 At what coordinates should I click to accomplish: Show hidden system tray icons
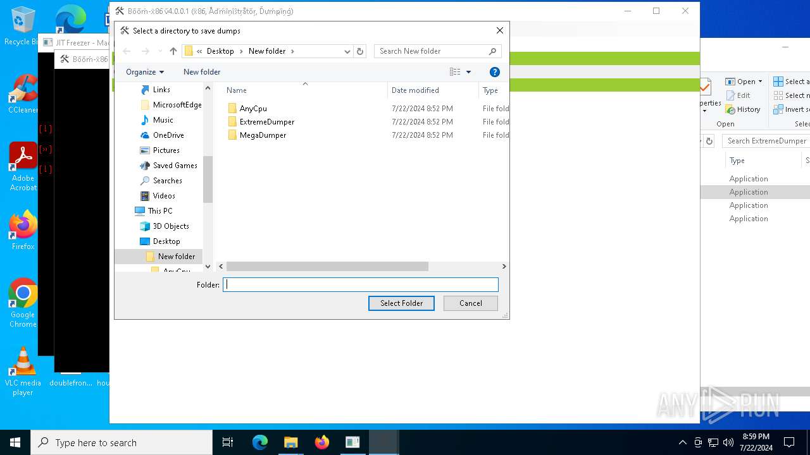(x=682, y=442)
